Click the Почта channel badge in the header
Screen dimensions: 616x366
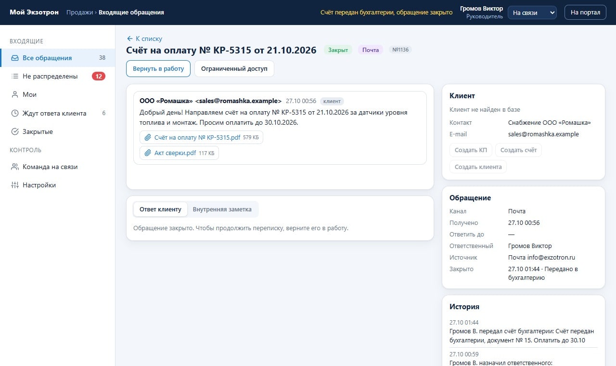(371, 50)
